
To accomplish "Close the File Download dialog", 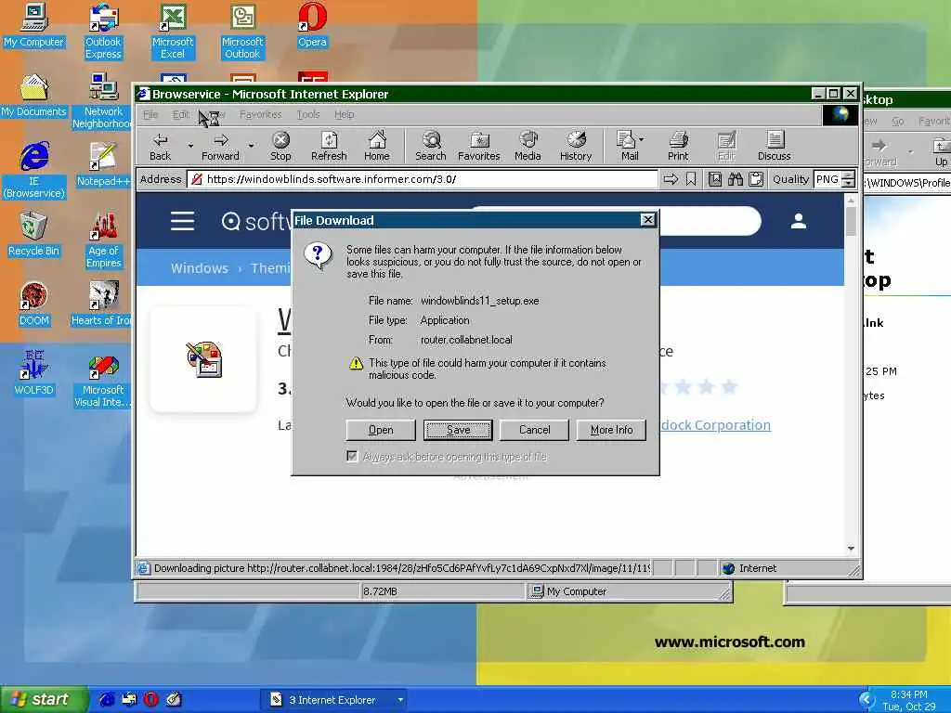I will 647,219.
